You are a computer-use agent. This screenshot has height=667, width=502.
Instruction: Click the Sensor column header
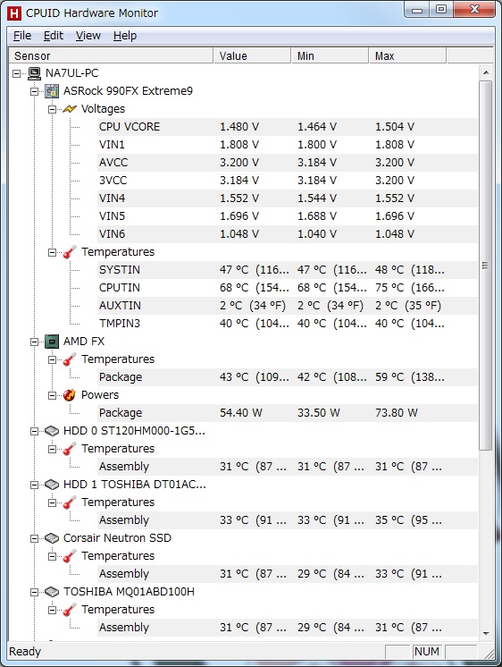click(111, 55)
